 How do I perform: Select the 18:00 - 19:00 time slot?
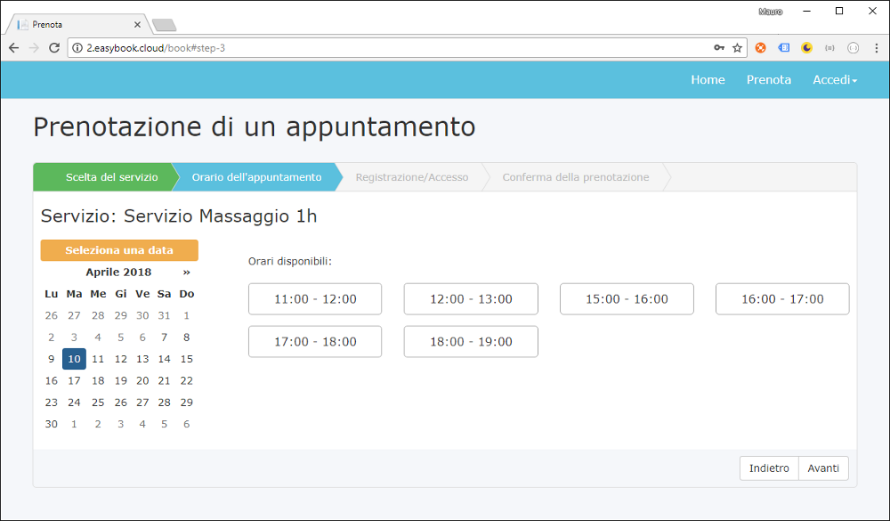click(x=471, y=341)
